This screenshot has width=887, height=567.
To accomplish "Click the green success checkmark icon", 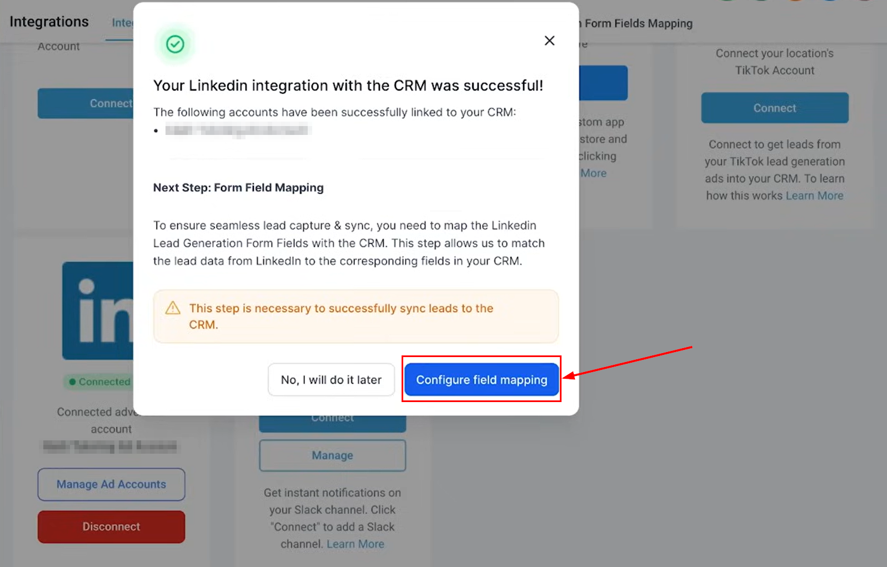I will tap(175, 44).
